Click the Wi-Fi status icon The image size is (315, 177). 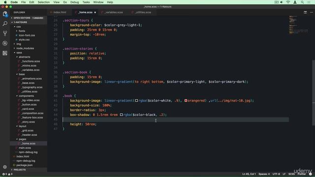(288, 2)
